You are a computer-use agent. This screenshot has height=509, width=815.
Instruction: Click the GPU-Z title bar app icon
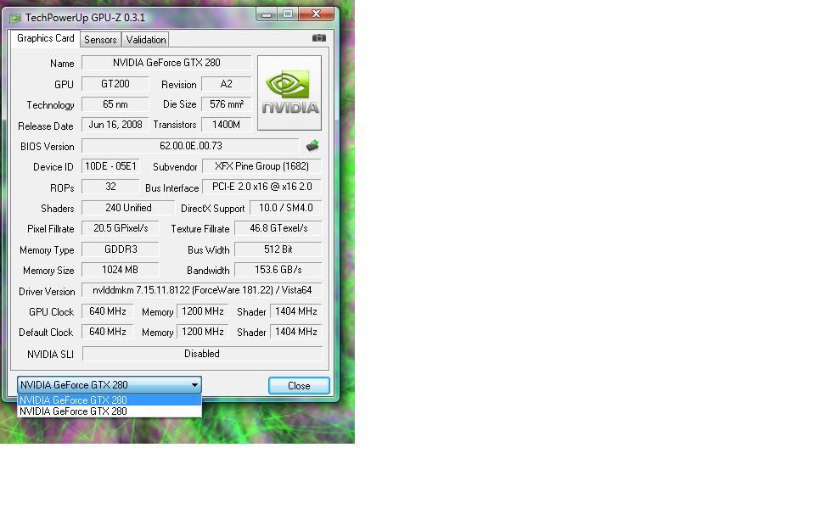pyautogui.click(x=15, y=18)
